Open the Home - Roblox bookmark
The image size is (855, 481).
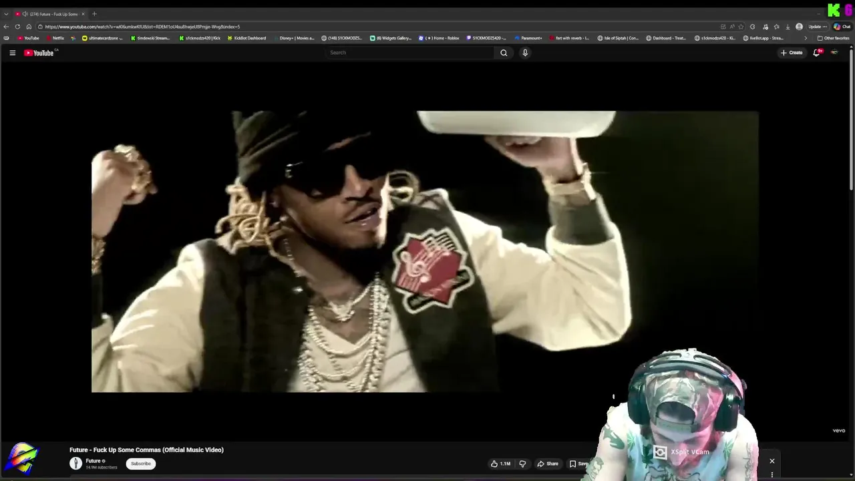439,38
